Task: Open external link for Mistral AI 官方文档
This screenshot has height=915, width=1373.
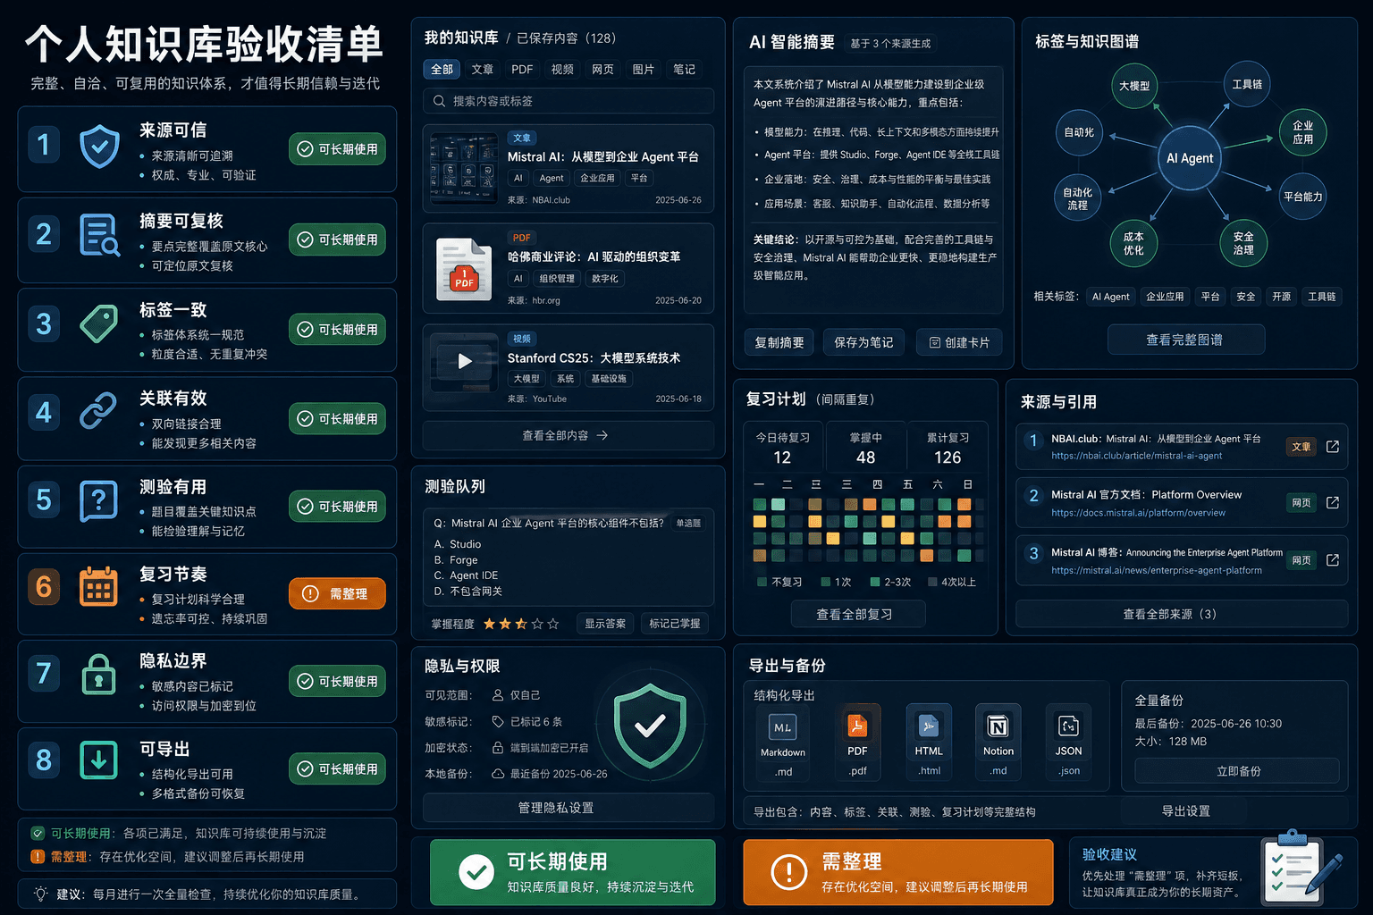Action: tap(1333, 502)
